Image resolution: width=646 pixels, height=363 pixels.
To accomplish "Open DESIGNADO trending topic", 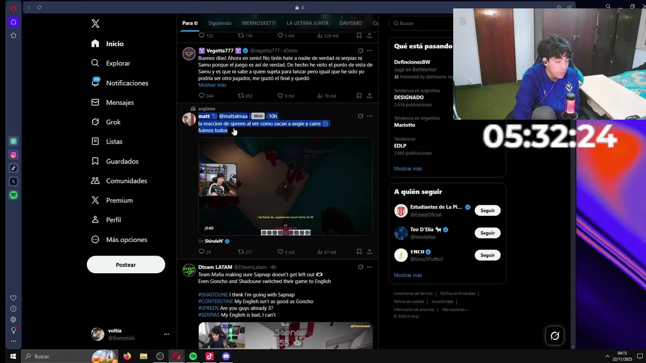I will point(409,97).
